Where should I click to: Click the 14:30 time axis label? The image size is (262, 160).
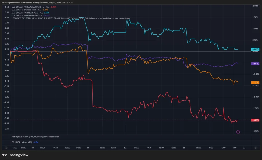click(78, 148)
